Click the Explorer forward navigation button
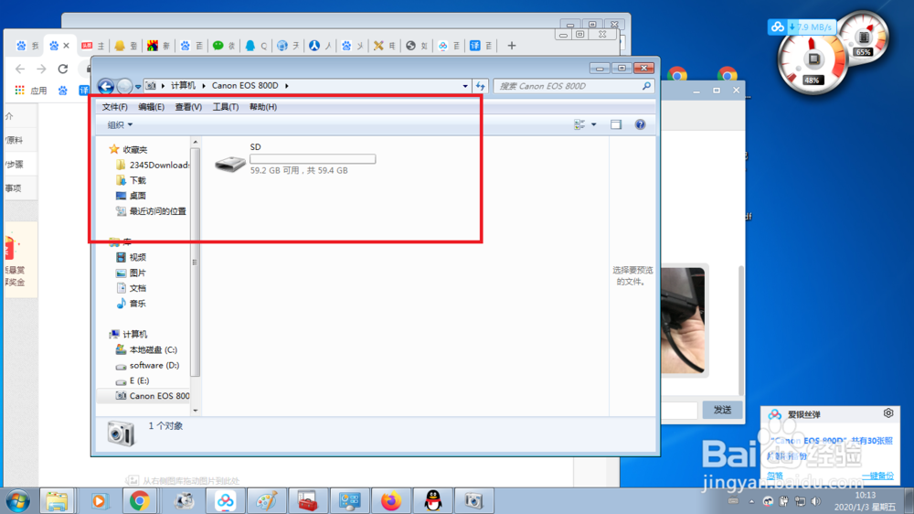The image size is (914, 514). pos(124,86)
